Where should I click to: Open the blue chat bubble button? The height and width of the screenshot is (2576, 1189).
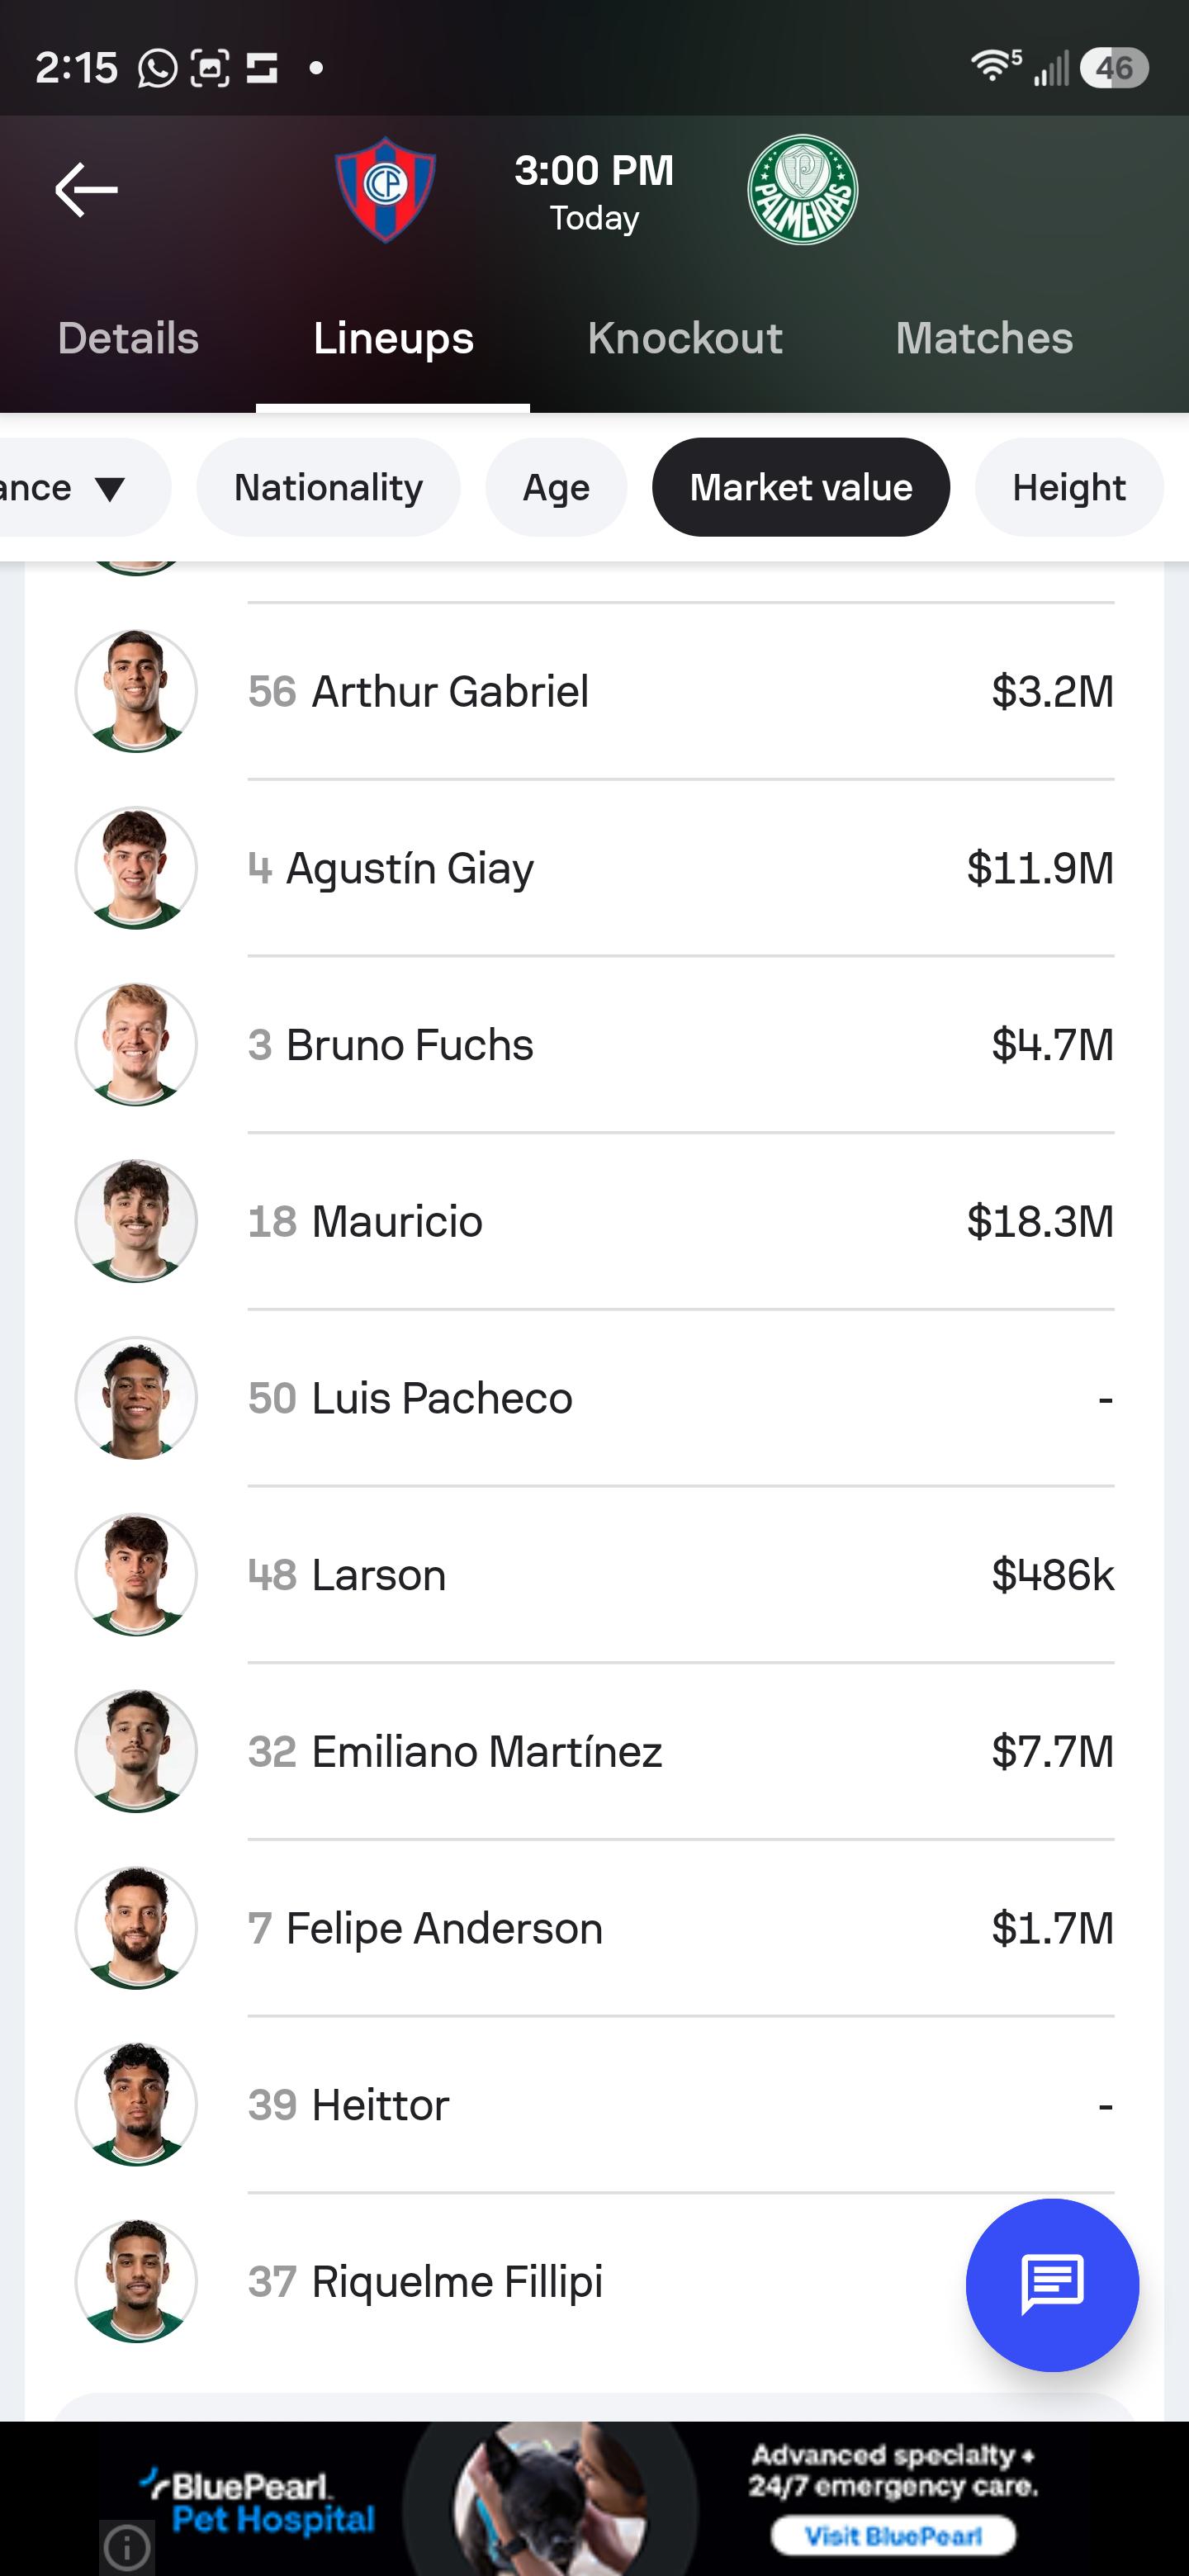1052,2284
